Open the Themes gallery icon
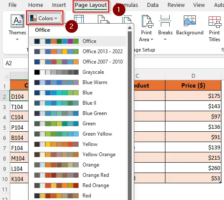The image size is (224, 200). click(x=18, y=21)
